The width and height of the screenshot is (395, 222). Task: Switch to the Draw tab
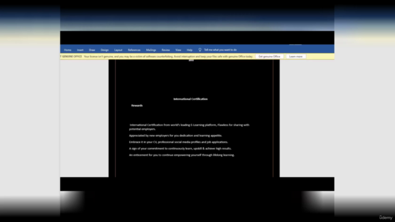[92, 50]
